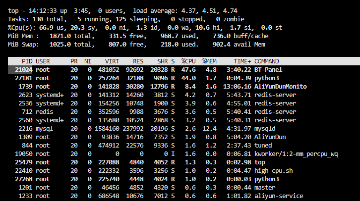Click the 13:06.16 time value
This screenshot has width=360, height=201.
237,87
